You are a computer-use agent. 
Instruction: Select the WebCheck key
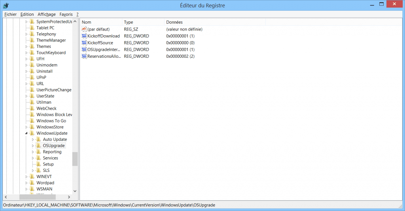pos(46,108)
